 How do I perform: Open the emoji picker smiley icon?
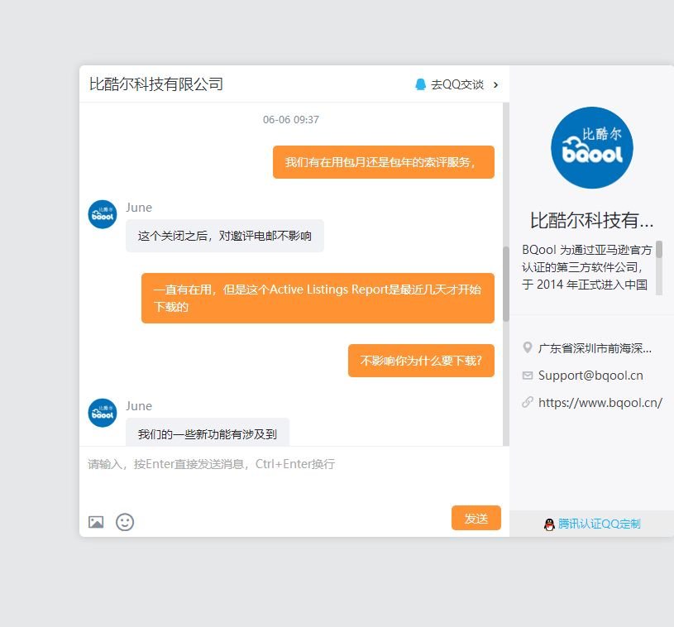(x=125, y=522)
